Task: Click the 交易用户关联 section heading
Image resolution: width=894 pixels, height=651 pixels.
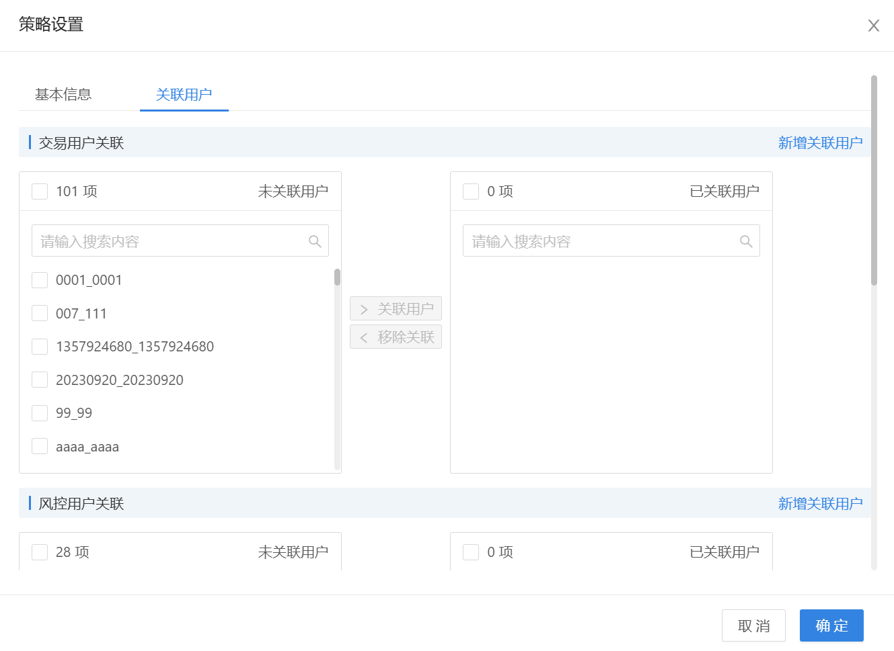Action: (x=81, y=142)
